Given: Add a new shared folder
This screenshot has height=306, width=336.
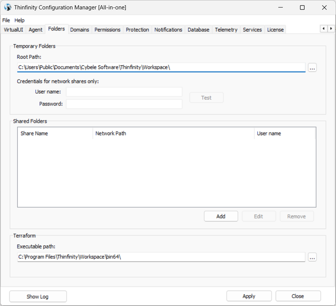Looking at the screenshot, I should (x=221, y=216).
